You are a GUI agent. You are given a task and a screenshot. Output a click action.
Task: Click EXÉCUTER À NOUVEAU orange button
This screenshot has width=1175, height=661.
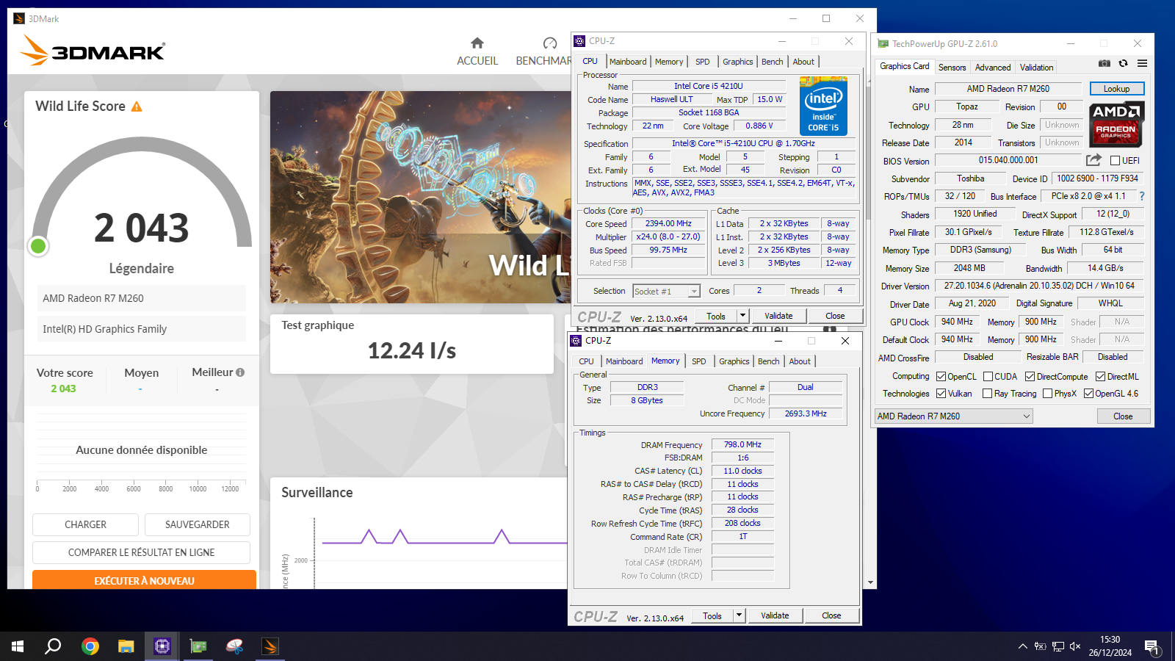[x=144, y=580]
